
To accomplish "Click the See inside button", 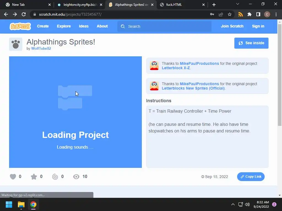I will pyautogui.click(x=251, y=43).
